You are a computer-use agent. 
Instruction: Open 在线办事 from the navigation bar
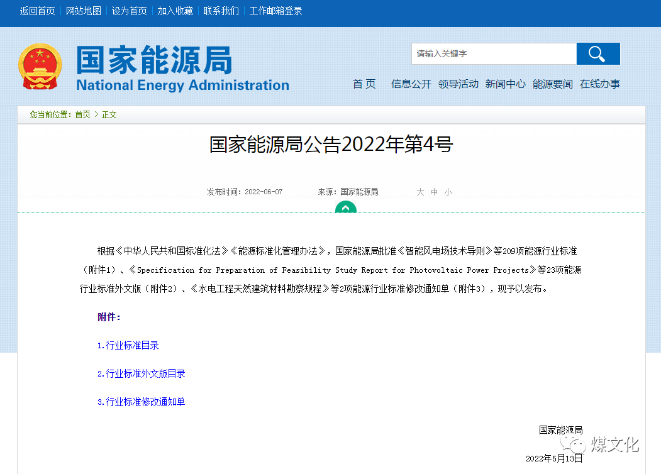[x=600, y=84]
